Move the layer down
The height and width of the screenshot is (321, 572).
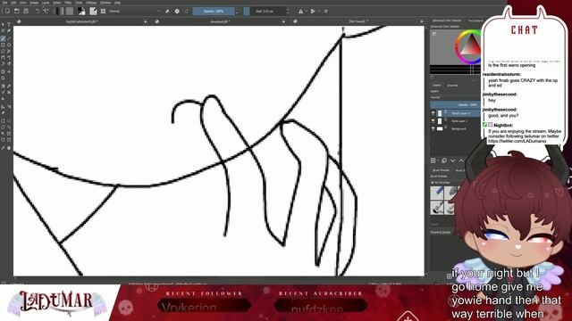453,160
